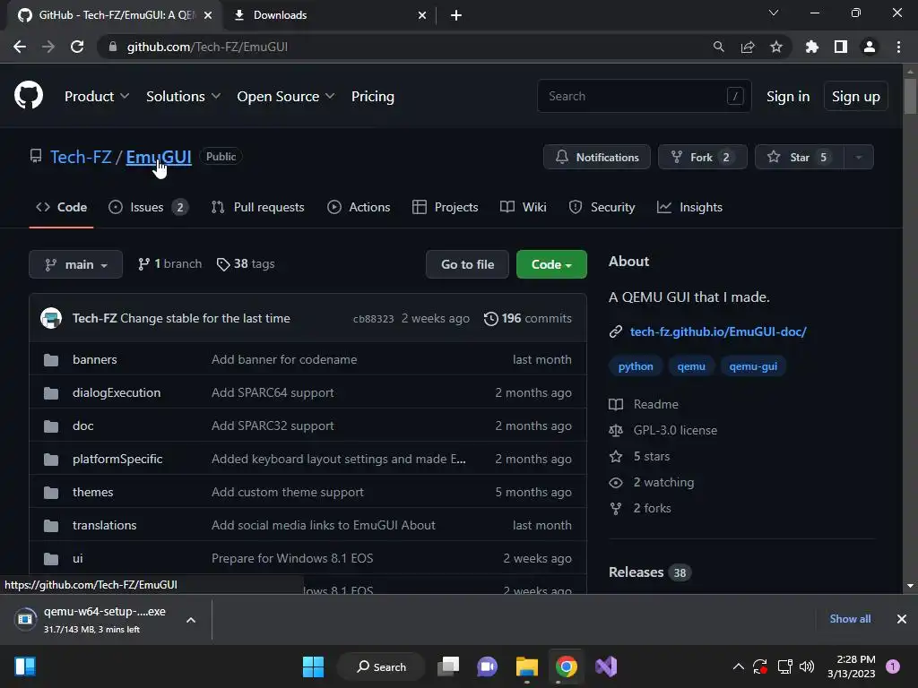Open Visual Studio from the taskbar
Screen dimensions: 918x688
606,666
